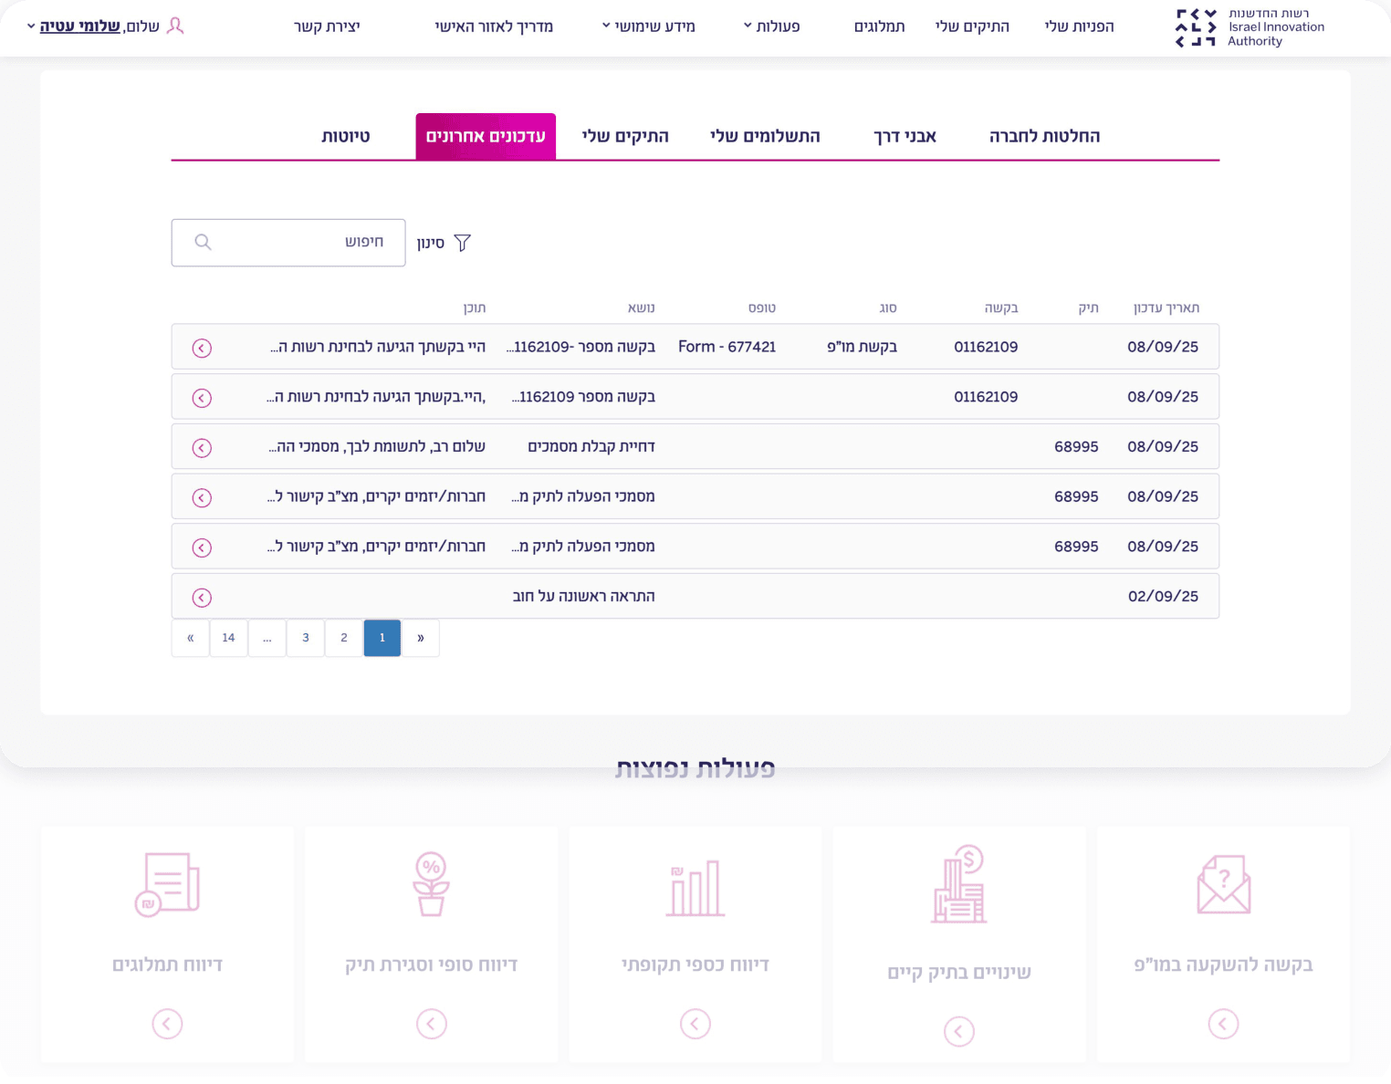
Task: Switch to the אבני דרך tab
Action: pyautogui.click(x=905, y=136)
